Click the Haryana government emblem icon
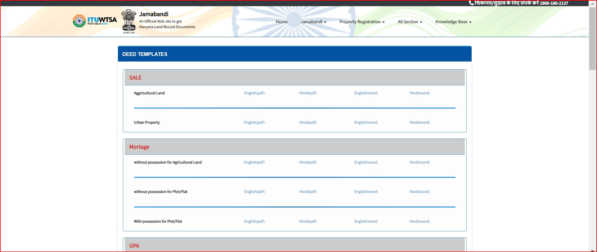 click(128, 21)
